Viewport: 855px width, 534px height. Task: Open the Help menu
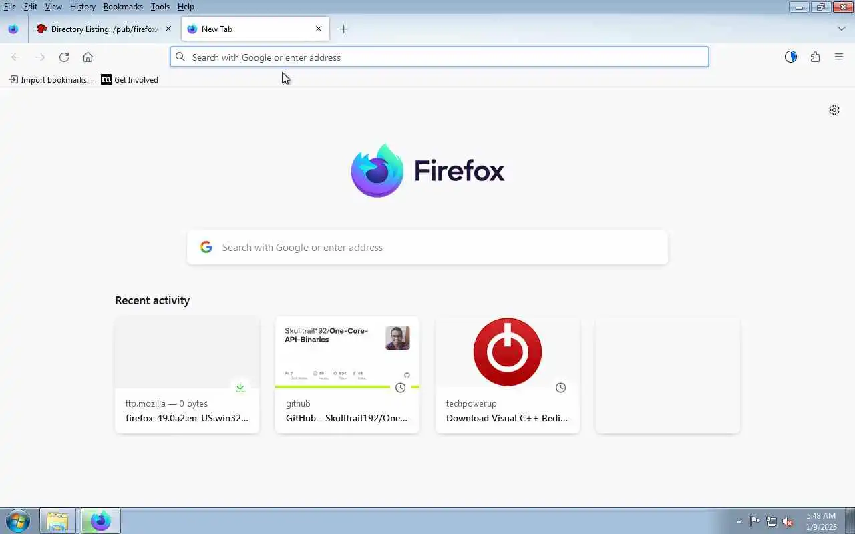(x=186, y=7)
